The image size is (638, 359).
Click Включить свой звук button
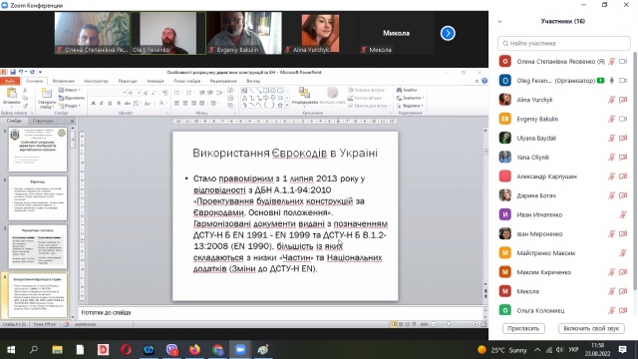pos(591,328)
